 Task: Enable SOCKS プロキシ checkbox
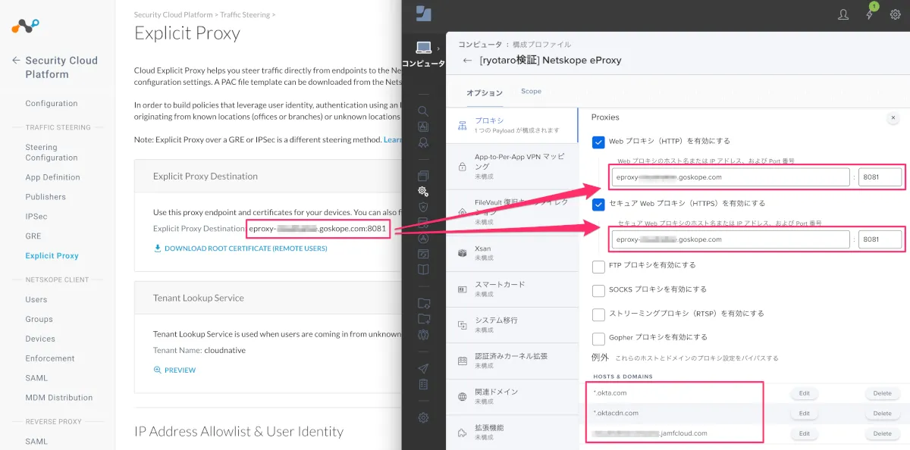click(598, 289)
